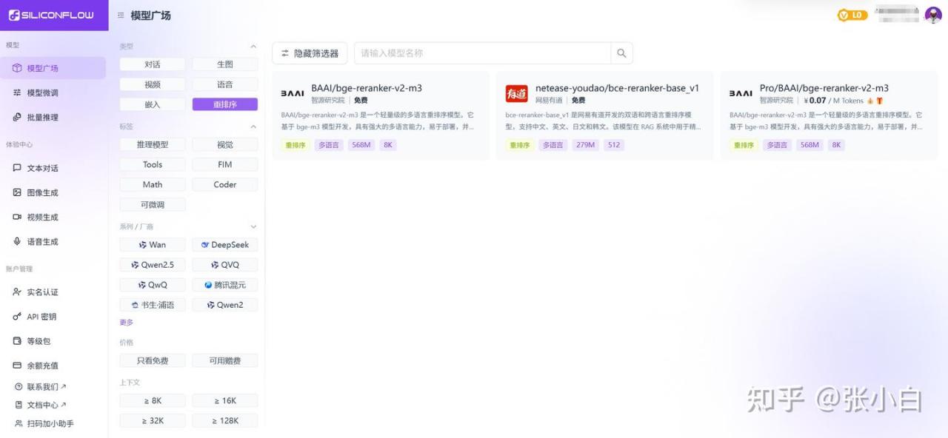Collapse the 标签 filter section

pyautogui.click(x=253, y=127)
